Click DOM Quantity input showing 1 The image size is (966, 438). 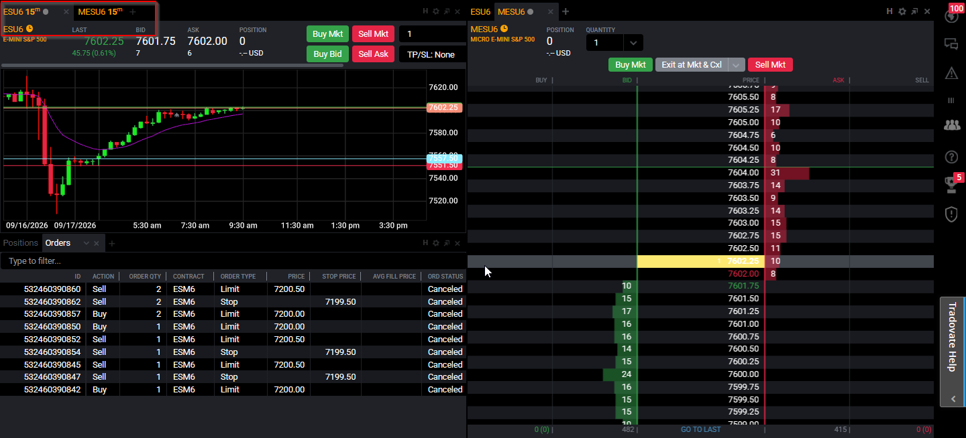[x=605, y=43]
